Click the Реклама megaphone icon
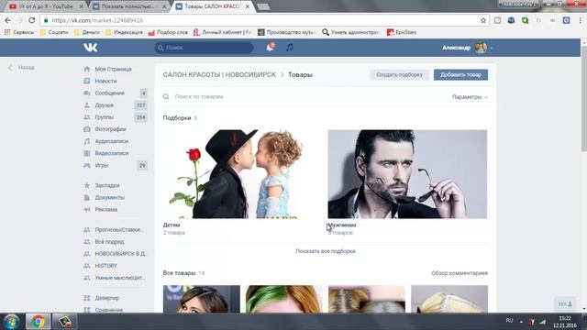Screen dimensions: 587x330 click(x=87, y=209)
